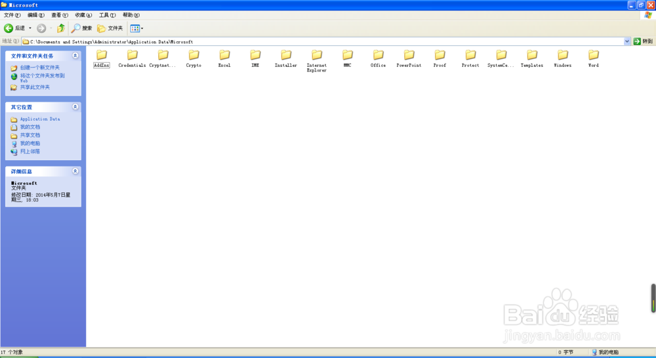Click Share this folder link
Image resolution: width=656 pixels, height=358 pixels.
[x=35, y=87]
